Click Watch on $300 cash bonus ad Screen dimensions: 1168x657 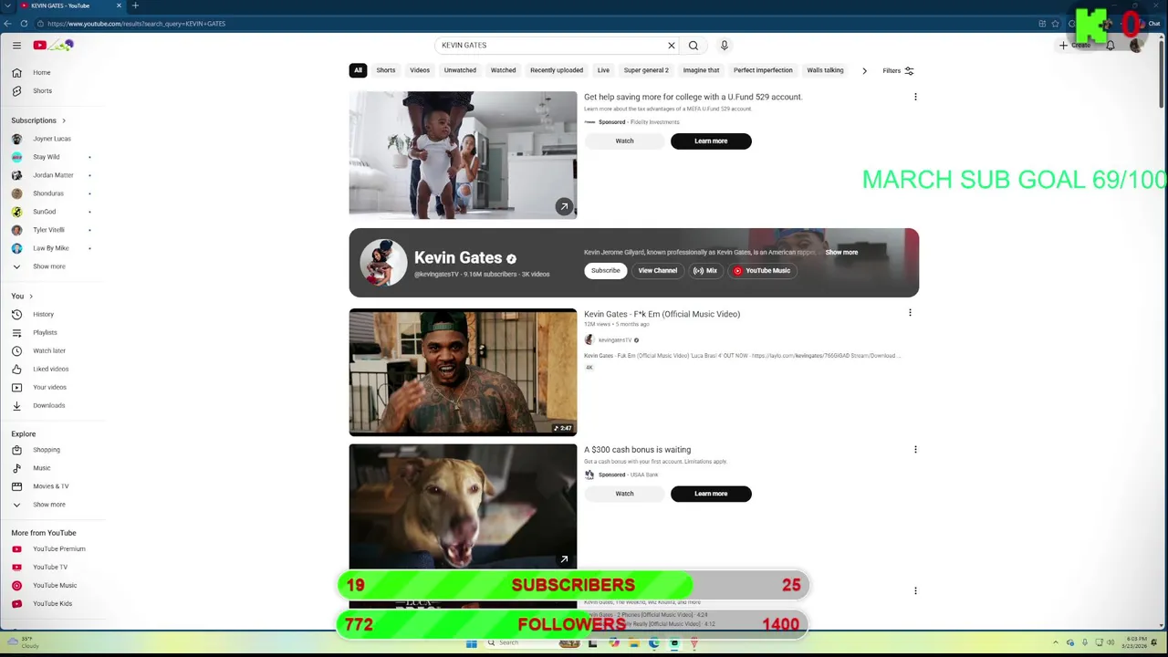(624, 494)
